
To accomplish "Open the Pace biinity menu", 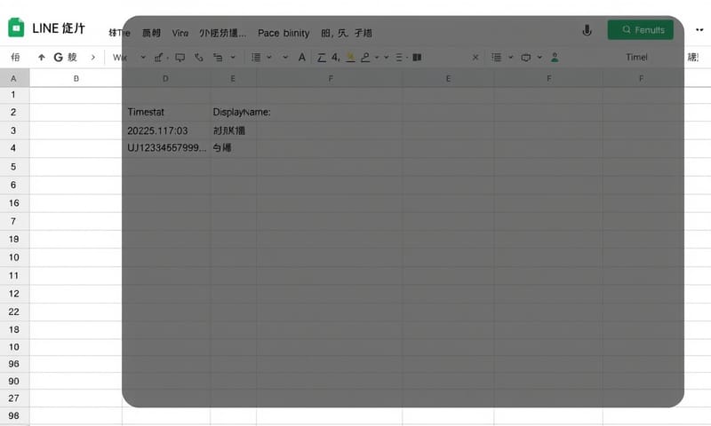I will click(284, 33).
